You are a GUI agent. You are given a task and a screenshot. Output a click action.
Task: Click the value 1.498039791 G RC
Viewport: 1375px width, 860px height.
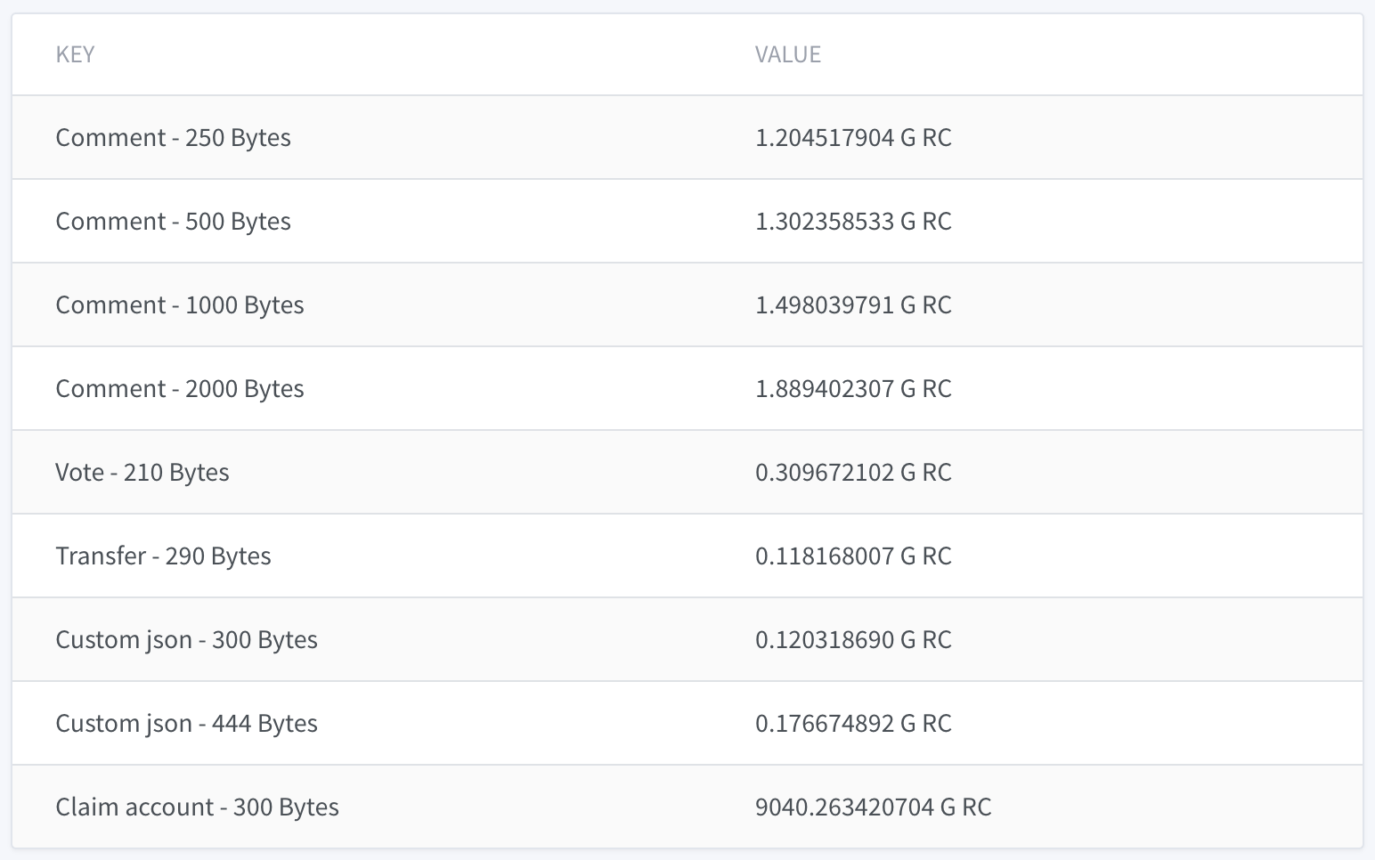(x=853, y=305)
